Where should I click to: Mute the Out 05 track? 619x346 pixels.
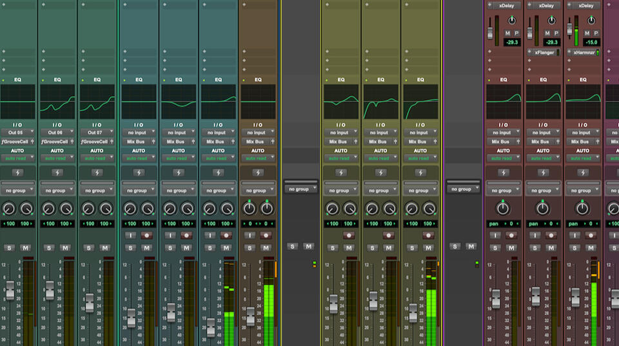26,248
